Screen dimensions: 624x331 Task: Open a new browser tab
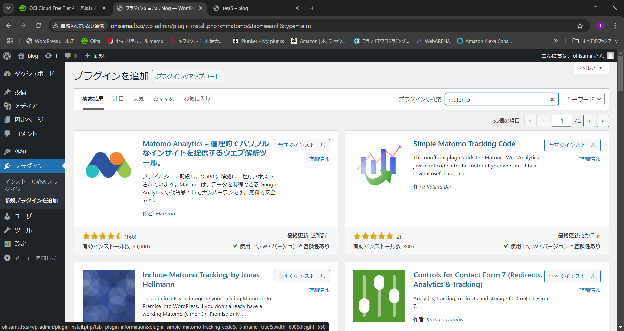point(312,8)
